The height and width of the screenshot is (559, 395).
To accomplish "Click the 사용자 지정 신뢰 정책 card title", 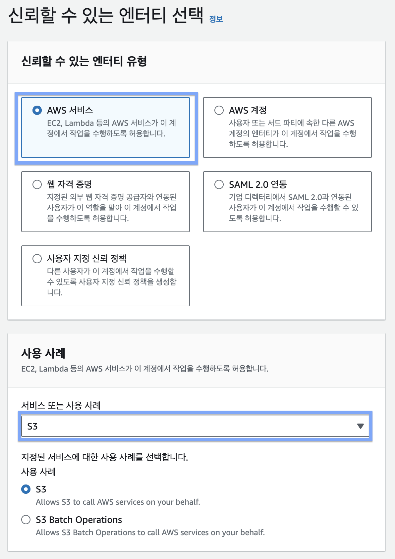I will (x=86, y=259).
